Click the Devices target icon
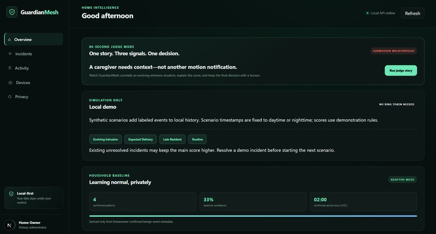This screenshot has height=234, width=436. pyautogui.click(x=10, y=82)
